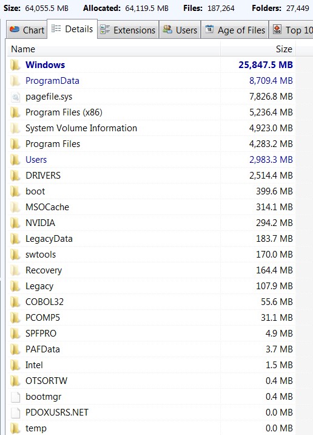The image size is (313, 435).
Task: Click the 25,847.5 MB size value
Action: coord(266,65)
